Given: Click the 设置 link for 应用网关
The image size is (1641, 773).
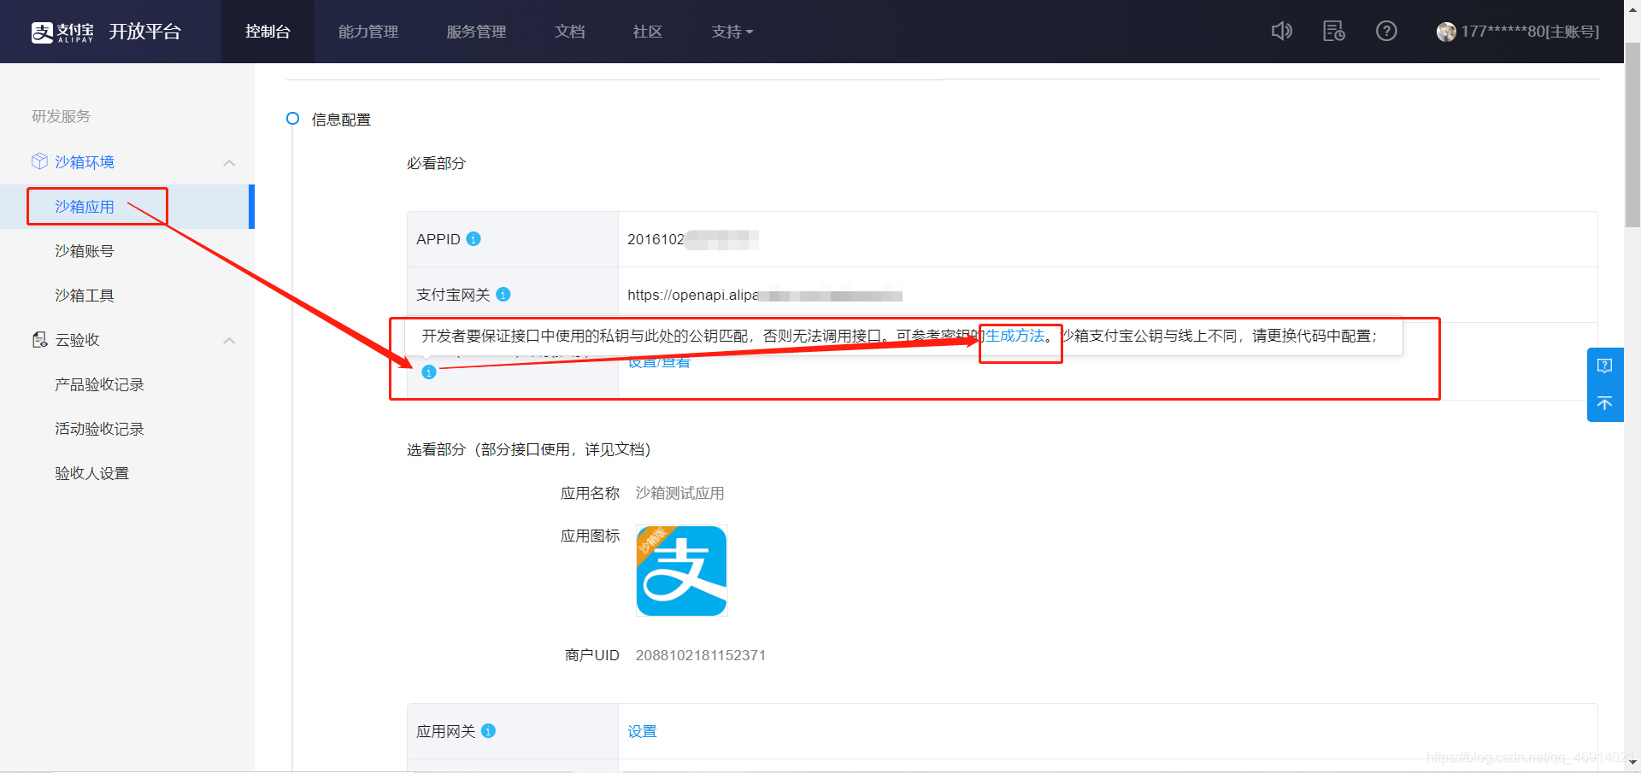Looking at the screenshot, I should coord(642,731).
